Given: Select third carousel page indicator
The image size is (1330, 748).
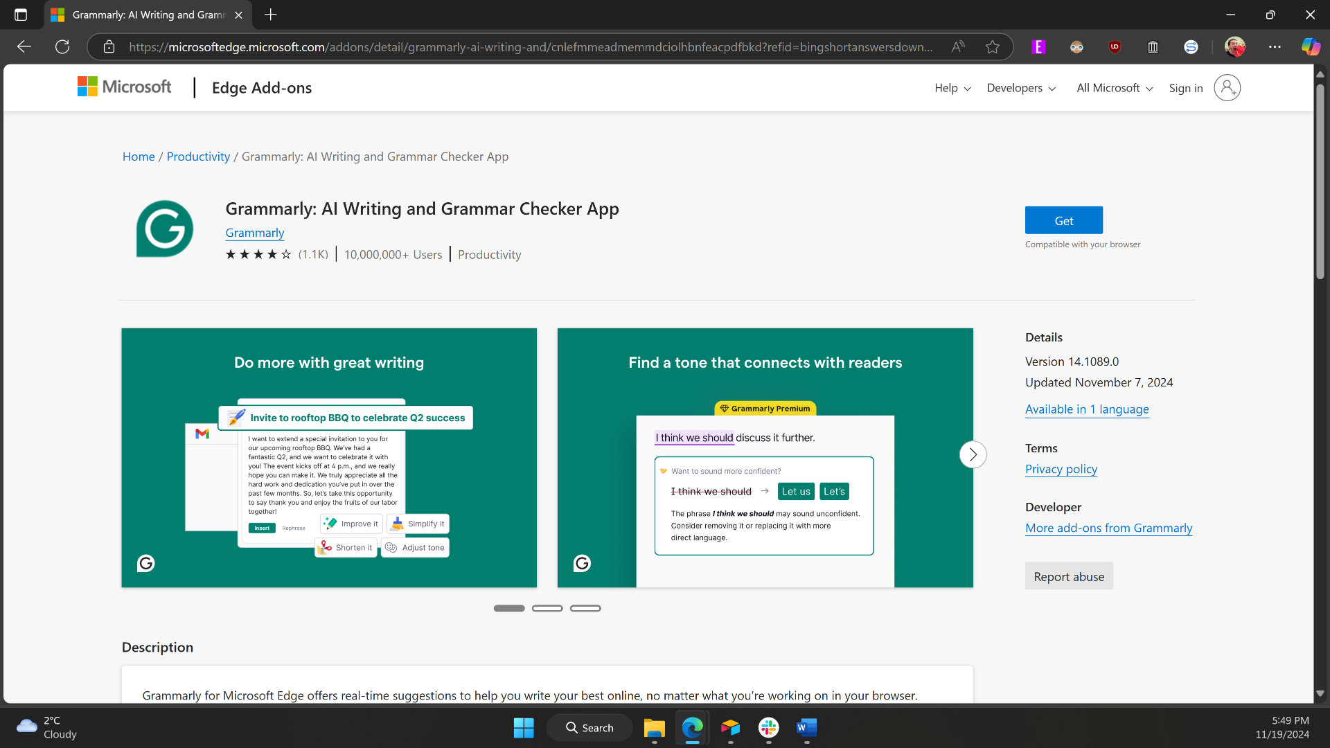Looking at the screenshot, I should (x=585, y=608).
